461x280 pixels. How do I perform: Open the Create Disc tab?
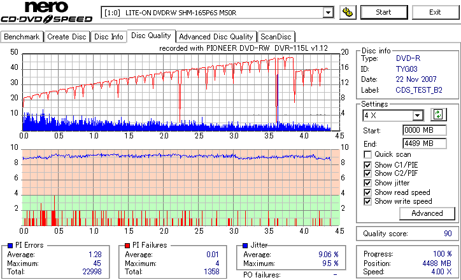click(67, 37)
